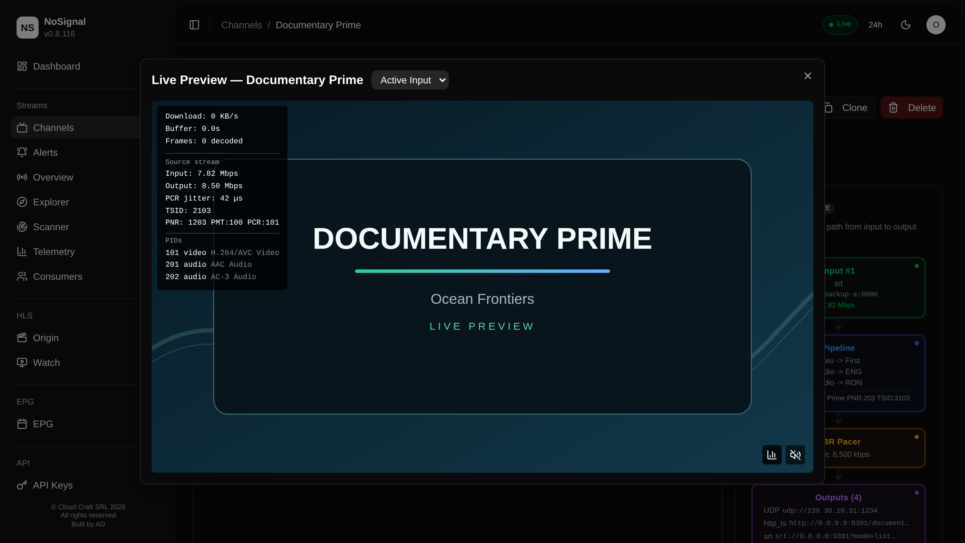Click the red Delete button
Viewport: 965px width, 543px height.
click(x=912, y=107)
